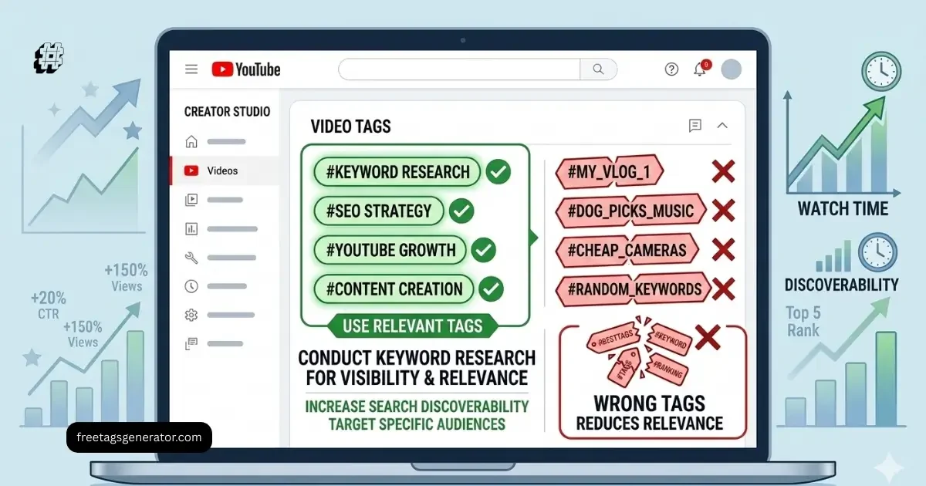Toggle the checkmark beside #KEYWORD RESEARCH
The width and height of the screenshot is (926, 486).
[498, 171]
